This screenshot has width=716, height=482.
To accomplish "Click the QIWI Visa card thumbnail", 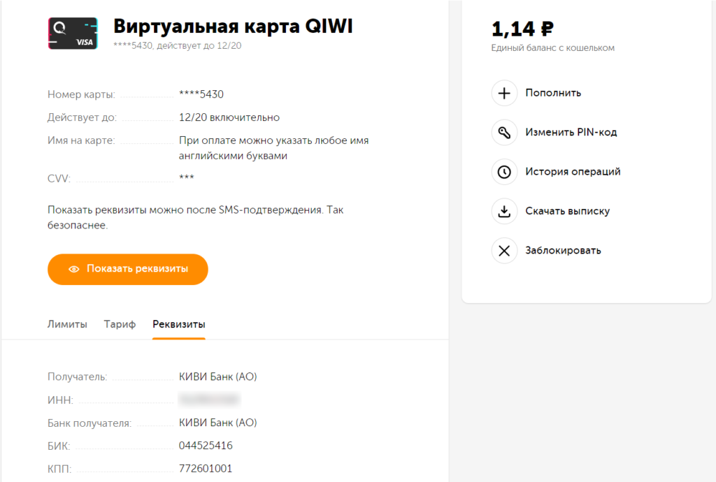I will (x=73, y=34).
